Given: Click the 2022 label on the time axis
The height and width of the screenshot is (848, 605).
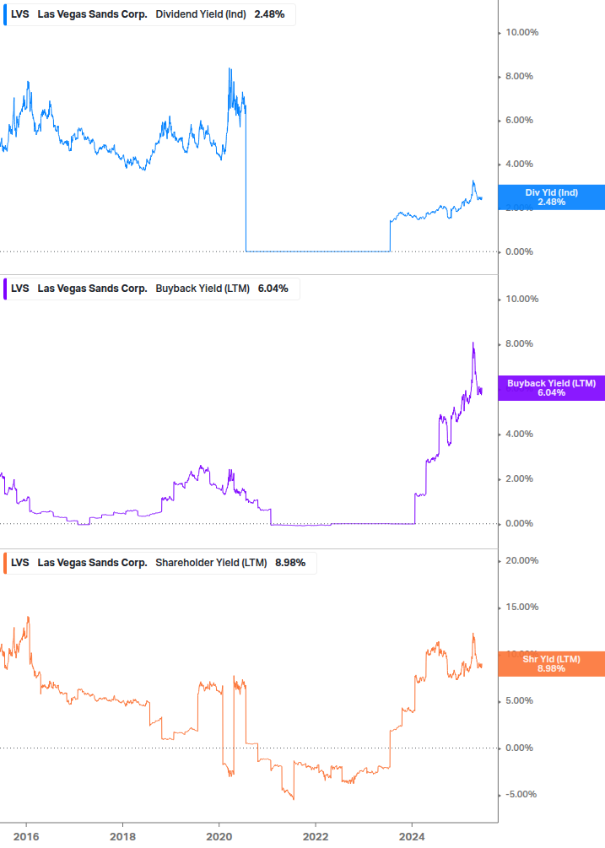Looking at the screenshot, I should coord(316,837).
